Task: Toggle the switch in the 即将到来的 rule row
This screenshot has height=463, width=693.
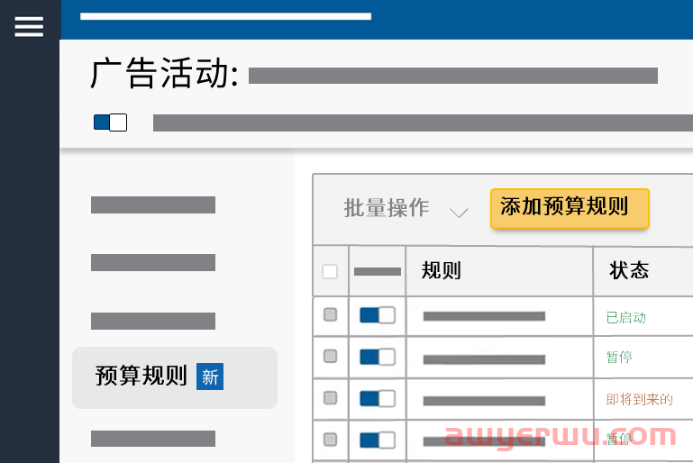Action: pos(378,398)
